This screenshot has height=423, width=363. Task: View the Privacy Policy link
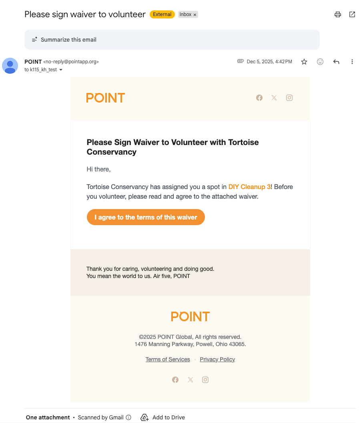(x=217, y=359)
